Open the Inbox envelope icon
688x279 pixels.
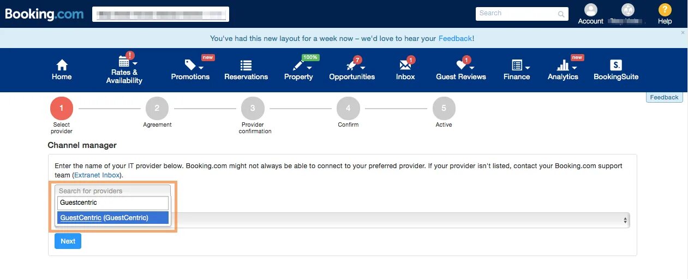[405, 65]
